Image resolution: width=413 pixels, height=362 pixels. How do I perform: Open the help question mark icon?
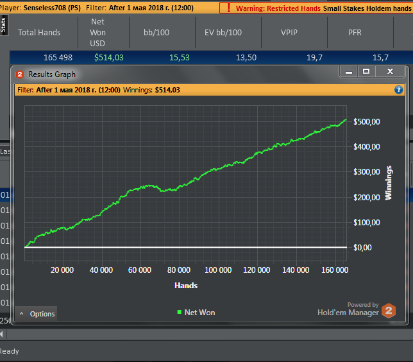coord(398,90)
